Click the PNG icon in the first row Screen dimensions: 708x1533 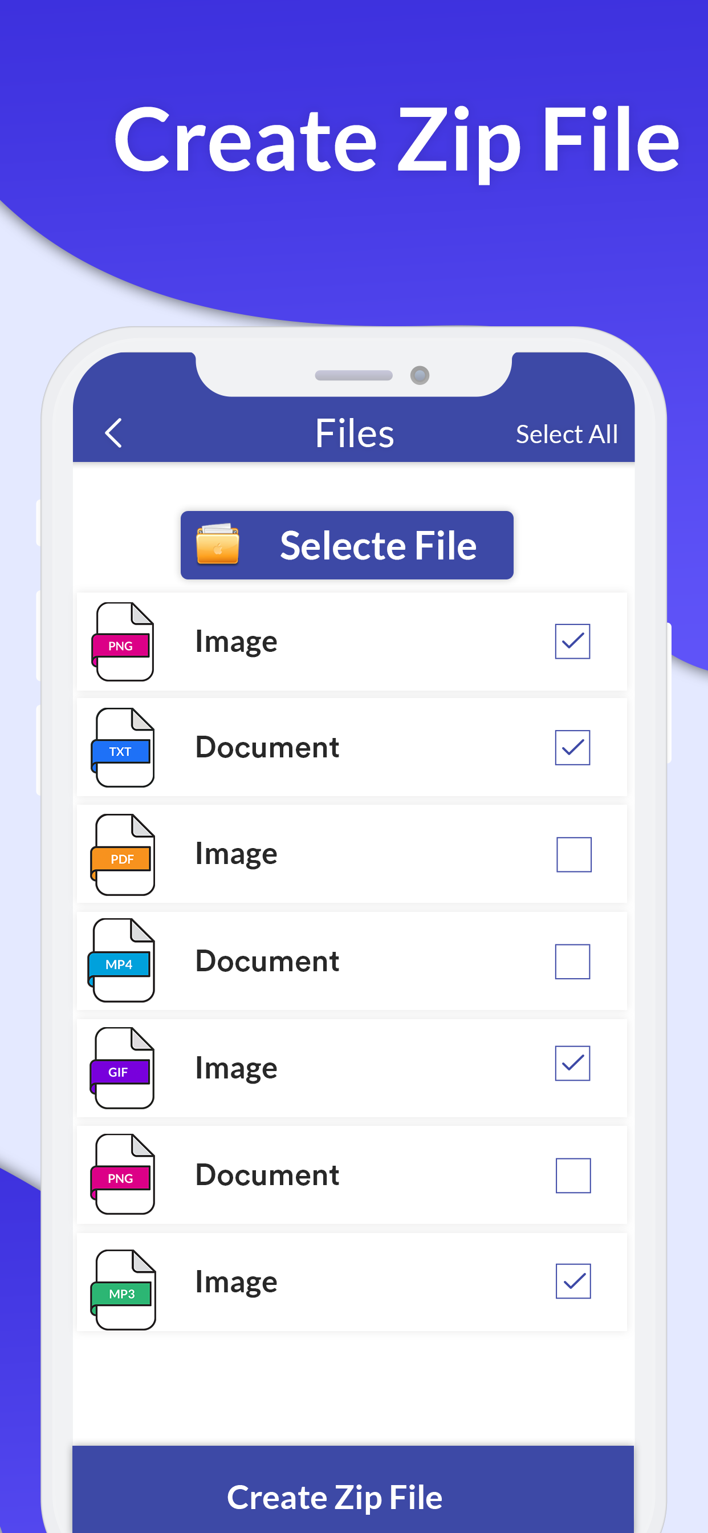[122, 642]
